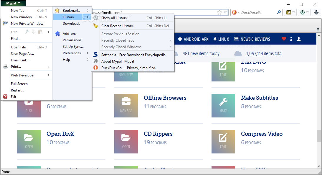Click the OPEN folder tile beside Open DivX
The image size is (322, 175).
click(x=29, y=142)
